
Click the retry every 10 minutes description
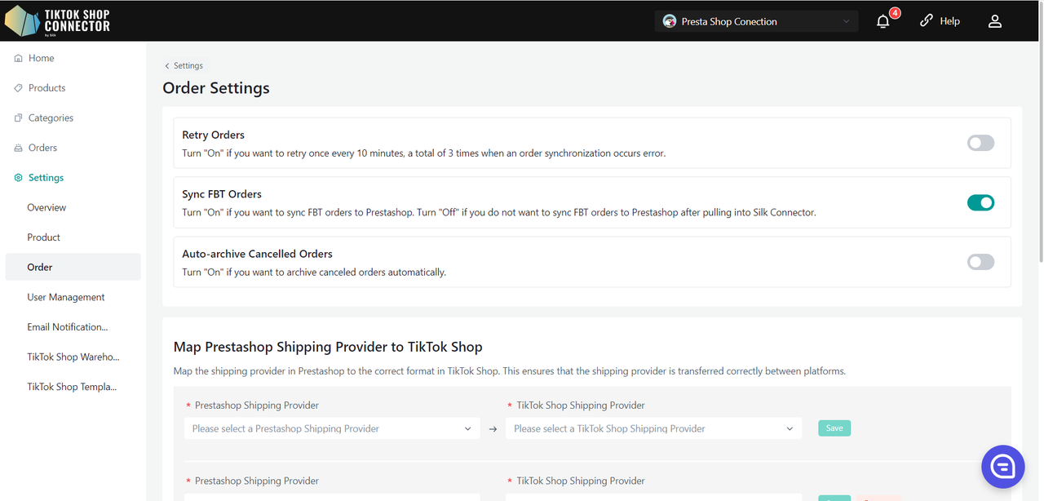pos(424,153)
